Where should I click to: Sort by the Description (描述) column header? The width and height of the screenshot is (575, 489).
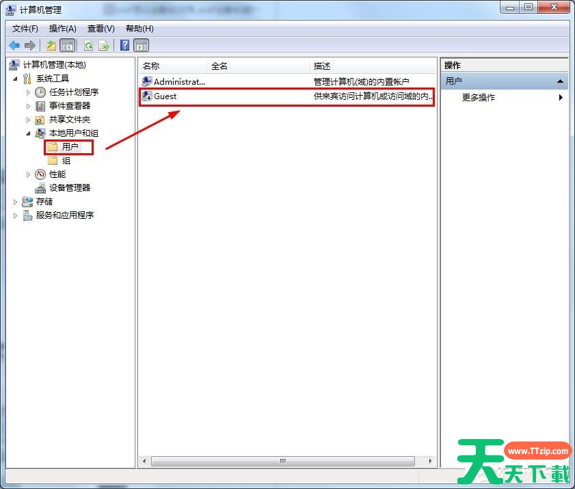[x=373, y=66]
